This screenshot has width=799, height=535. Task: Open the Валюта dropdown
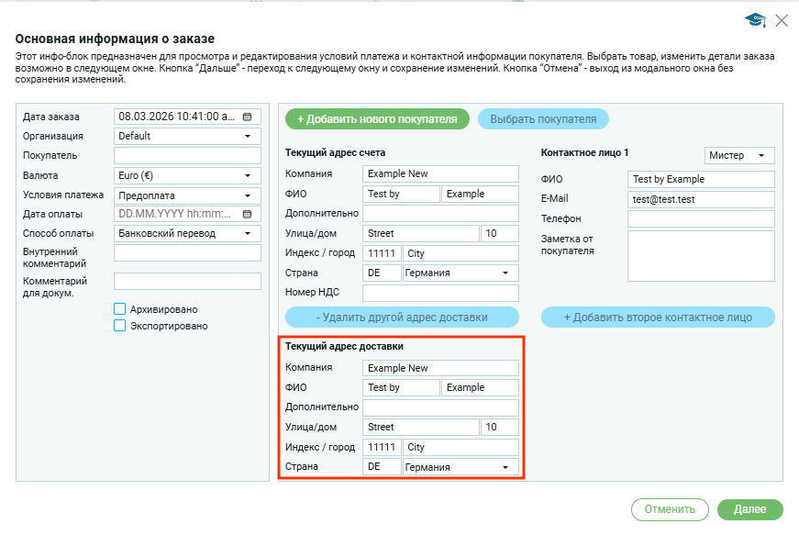[247, 175]
